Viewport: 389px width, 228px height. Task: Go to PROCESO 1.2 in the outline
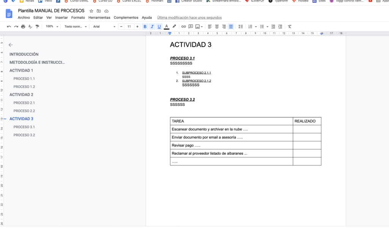24,87
